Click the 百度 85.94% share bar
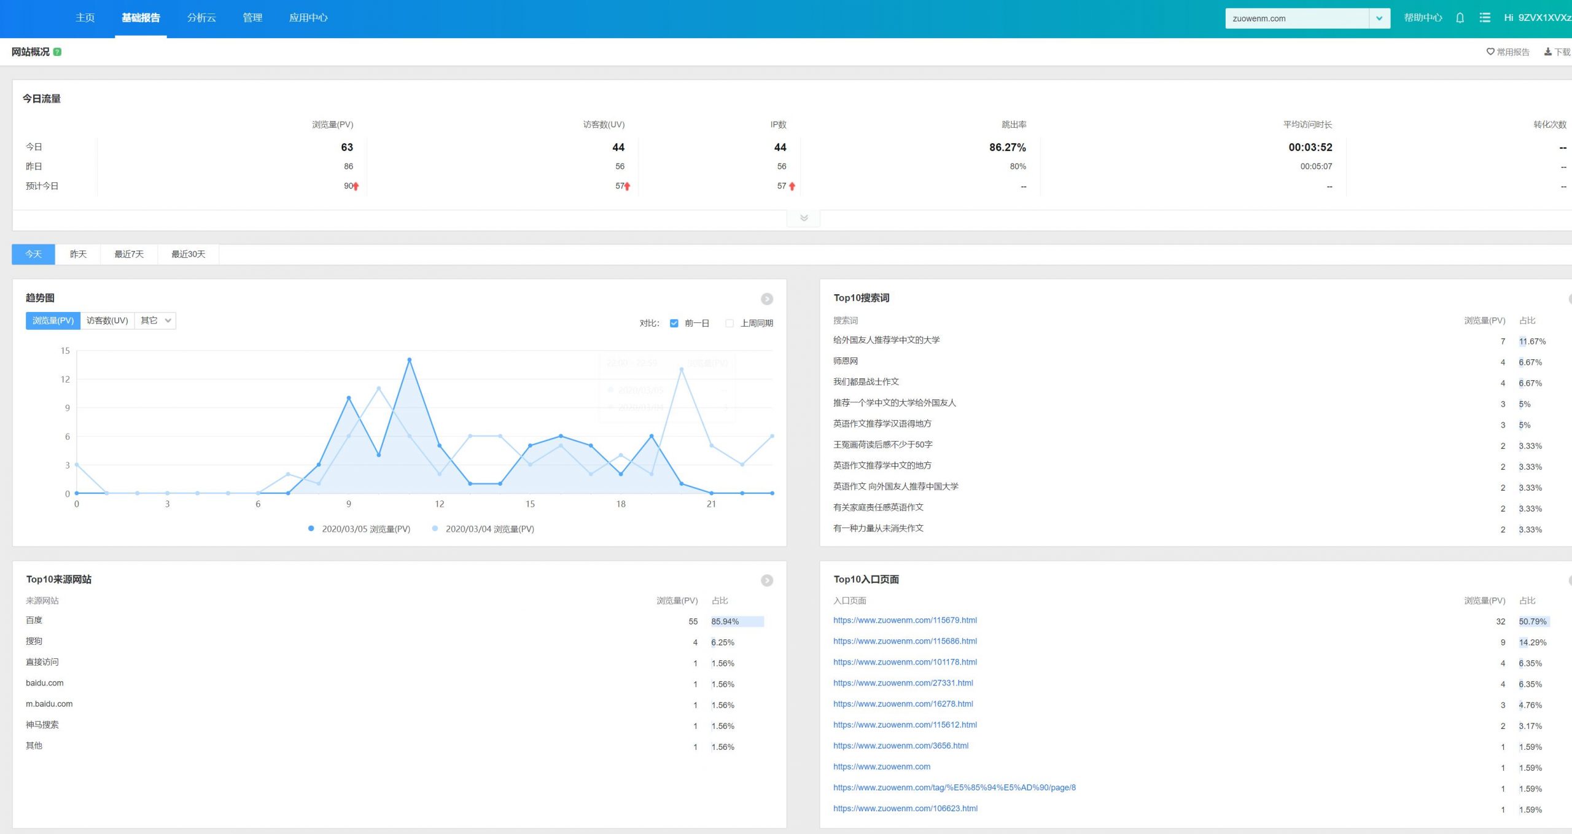1572x834 pixels. 737,622
